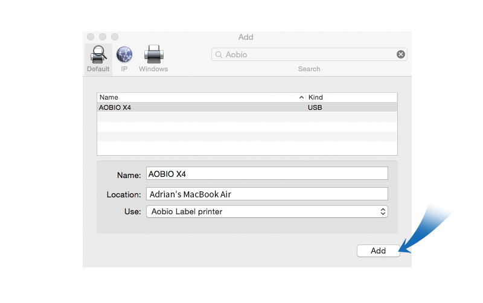The width and height of the screenshot is (483, 303).
Task: Focus the Aobio search field
Action: pos(309,54)
